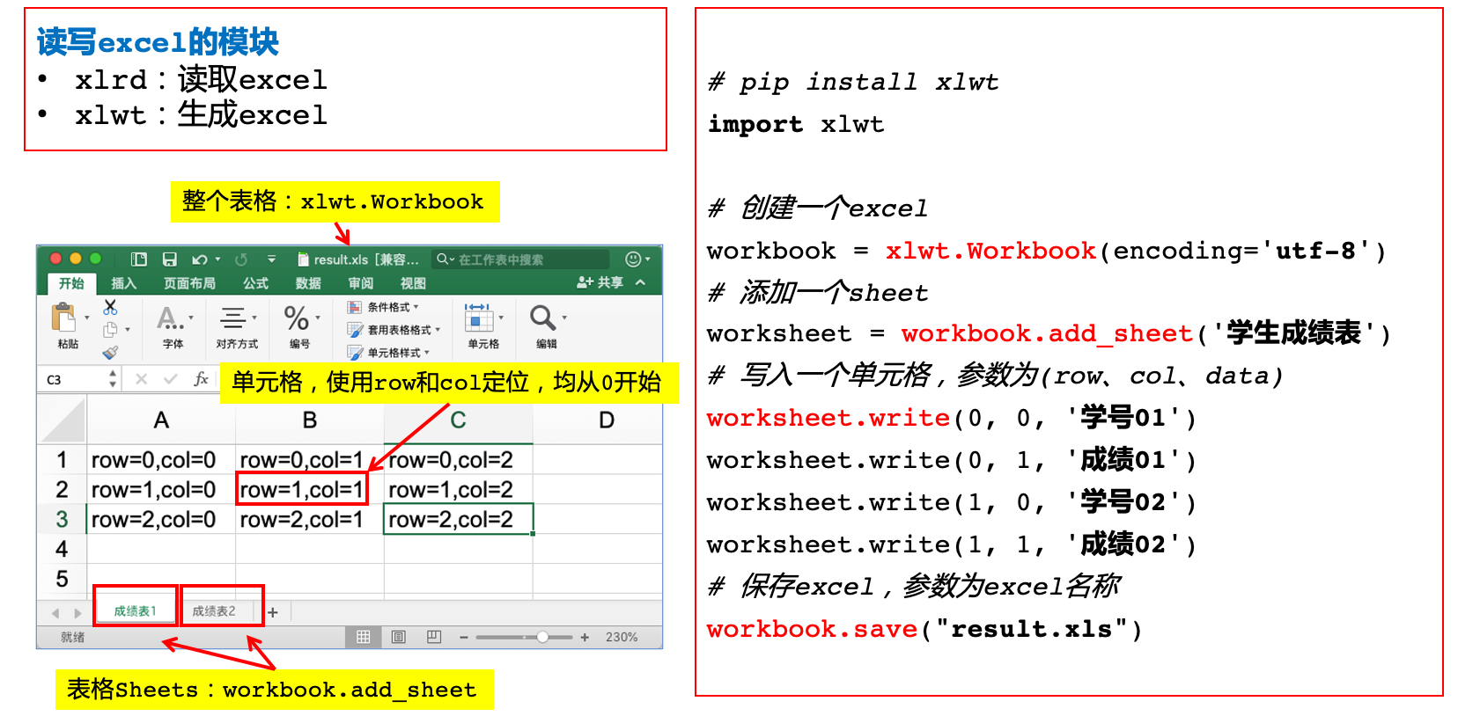Select cell containing row=2,col=0

(x=161, y=520)
